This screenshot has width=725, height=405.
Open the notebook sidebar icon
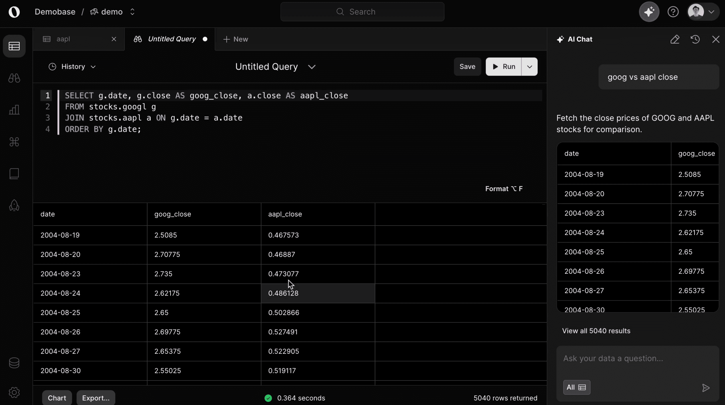[x=14, y=174]
